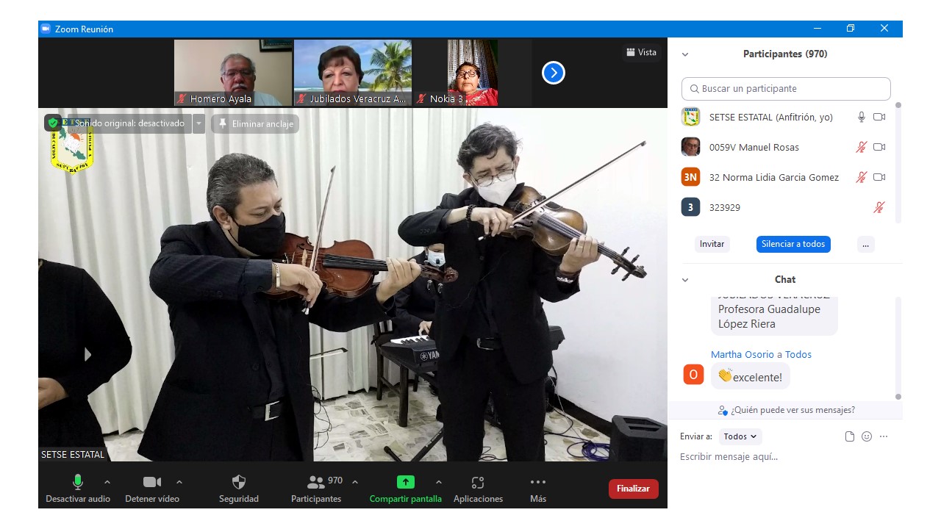The image size is (941, 529).
Task: Open share screen options arrow
Action: pos(439,482)
